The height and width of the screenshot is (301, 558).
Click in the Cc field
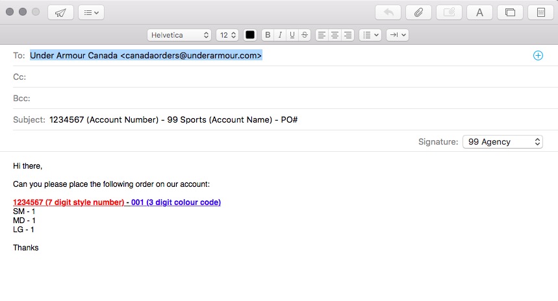coord(285,77)
